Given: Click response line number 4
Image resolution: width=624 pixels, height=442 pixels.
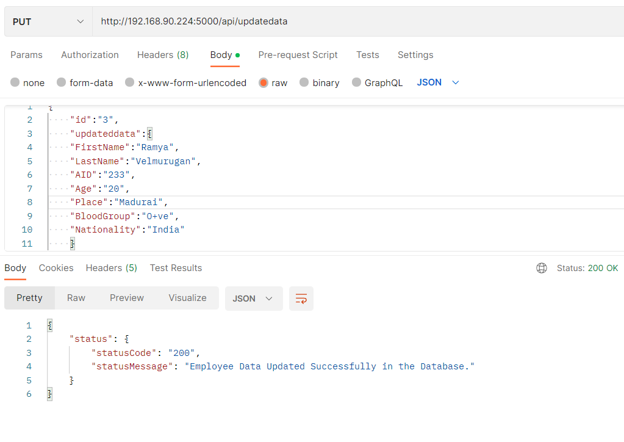Looking at the screenshot, I should [29, 366].
